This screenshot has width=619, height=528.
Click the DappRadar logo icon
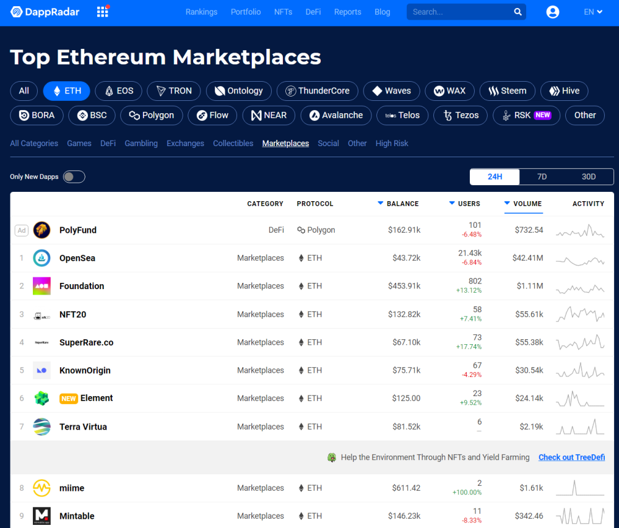pyautogui.click(x=17, y=12)
